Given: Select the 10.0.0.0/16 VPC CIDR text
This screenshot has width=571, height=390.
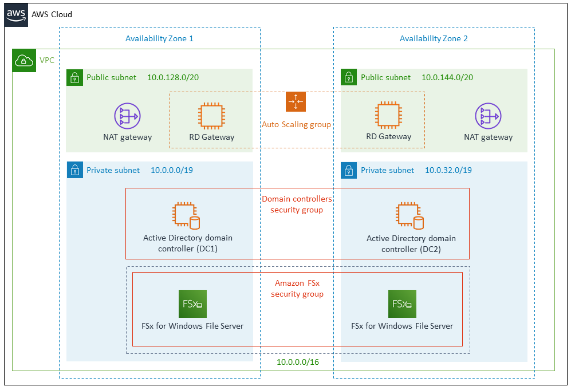Looking at the screenshot, I should (298, 363).
